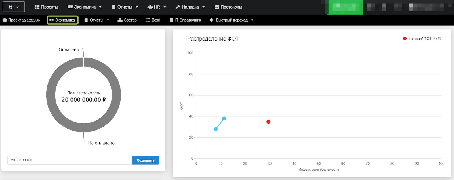Click the clipboard icon in top Отчеты

click(x=113, y=7)
